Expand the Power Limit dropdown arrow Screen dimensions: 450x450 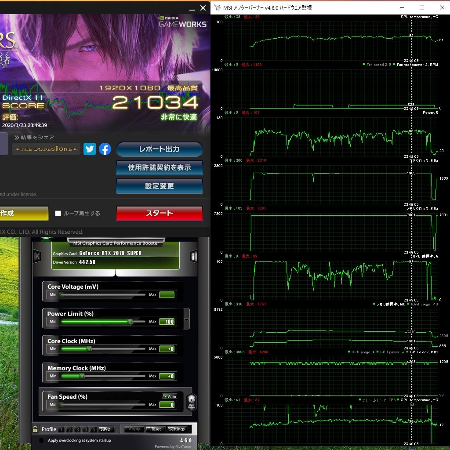[x=186, y=319]
